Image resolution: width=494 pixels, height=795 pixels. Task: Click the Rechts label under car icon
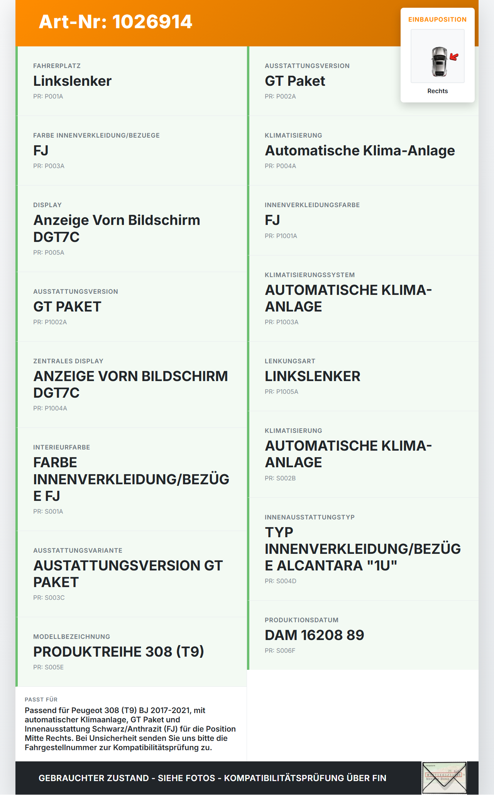[x=438, y=91]
